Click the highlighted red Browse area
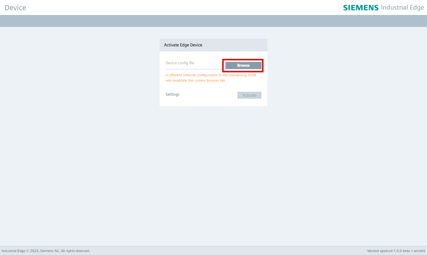Viewport: 427px width, 255px height. click(243, 65)
